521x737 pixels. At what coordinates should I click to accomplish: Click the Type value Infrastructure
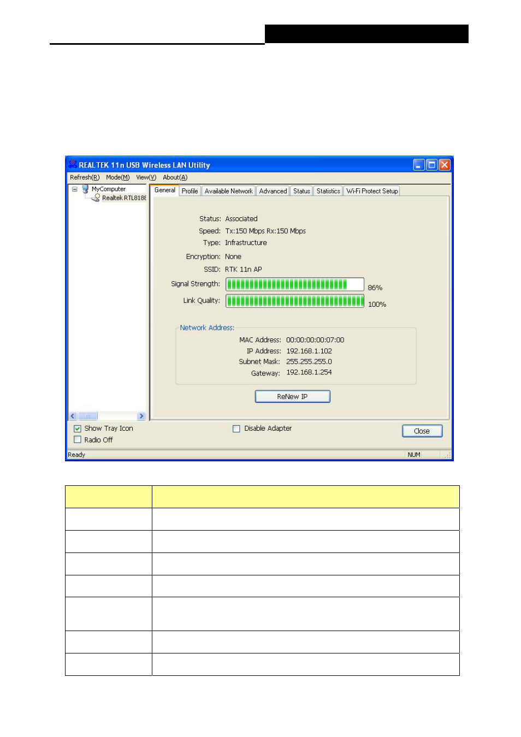(x=246, y=242)
